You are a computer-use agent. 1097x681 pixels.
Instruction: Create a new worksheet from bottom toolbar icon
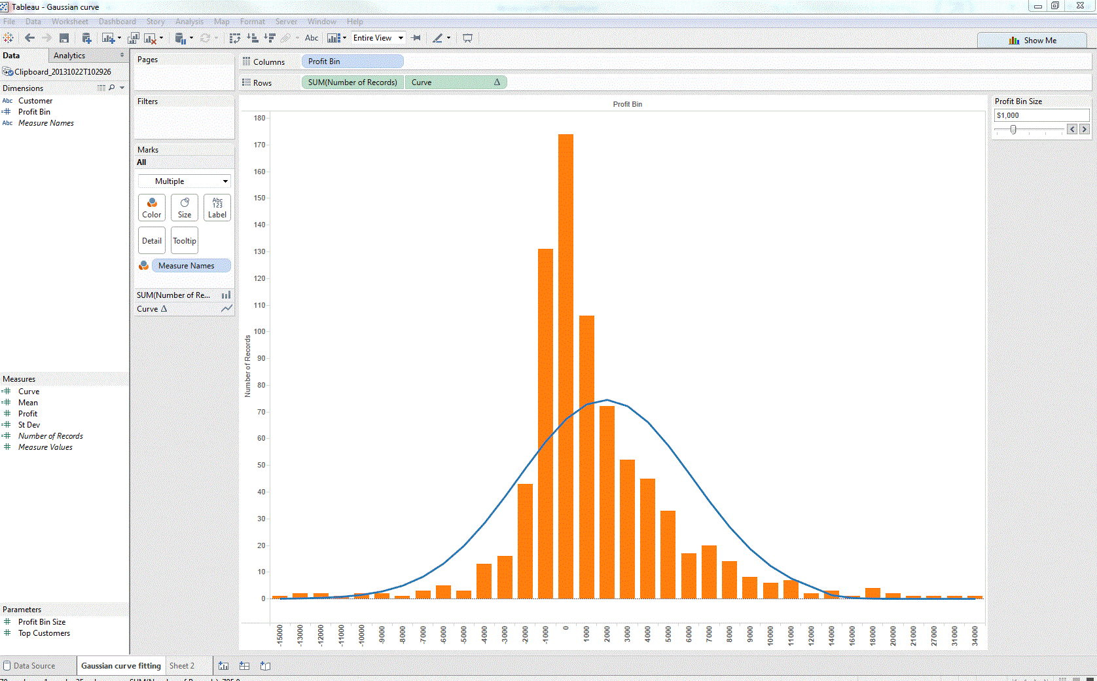[223, 665]
